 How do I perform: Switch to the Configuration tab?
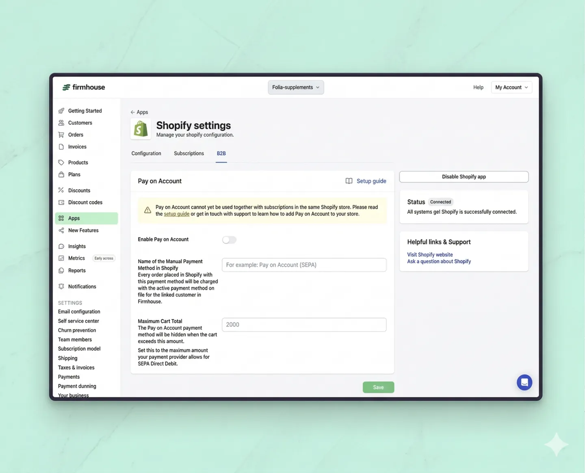pyautogui.click(x=146, y=154)
